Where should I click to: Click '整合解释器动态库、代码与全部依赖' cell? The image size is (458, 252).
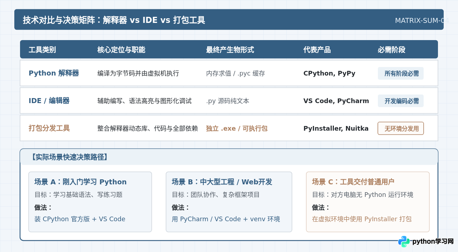click(147, 128)
